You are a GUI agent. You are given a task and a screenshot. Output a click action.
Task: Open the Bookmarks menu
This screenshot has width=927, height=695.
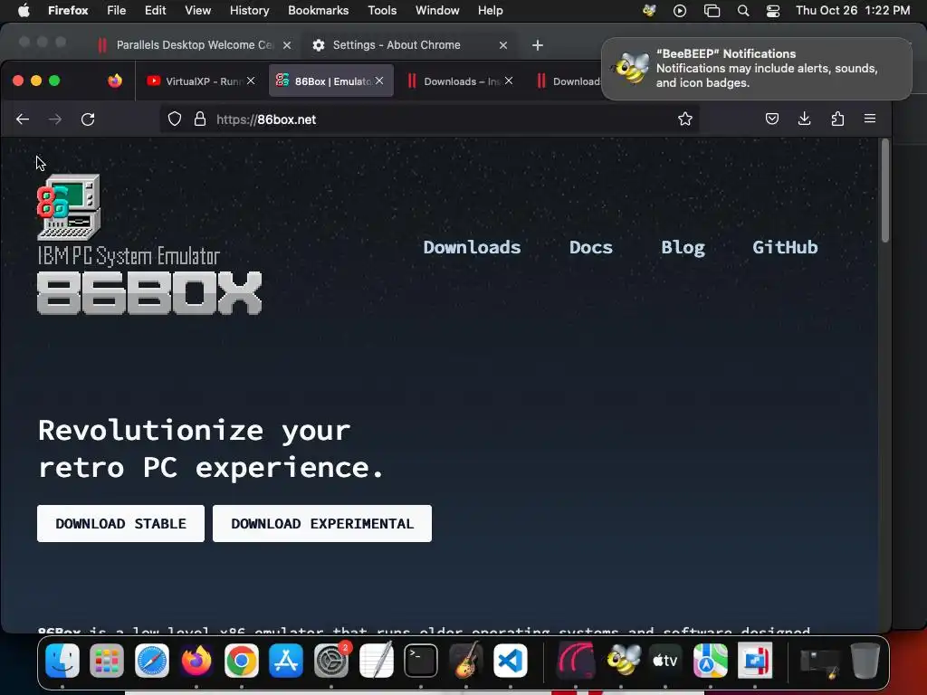coord(318,11)
